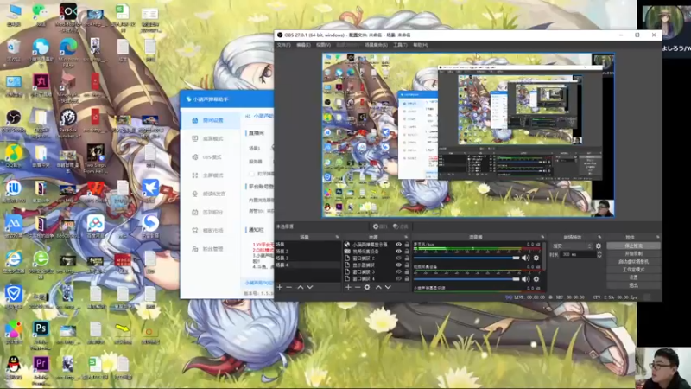Toggle lock on 显示器捕获 source
Viewport: 691px width, 389px height.
click(407, 265)
